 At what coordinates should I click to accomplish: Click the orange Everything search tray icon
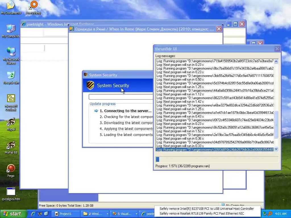click(270, 214)
